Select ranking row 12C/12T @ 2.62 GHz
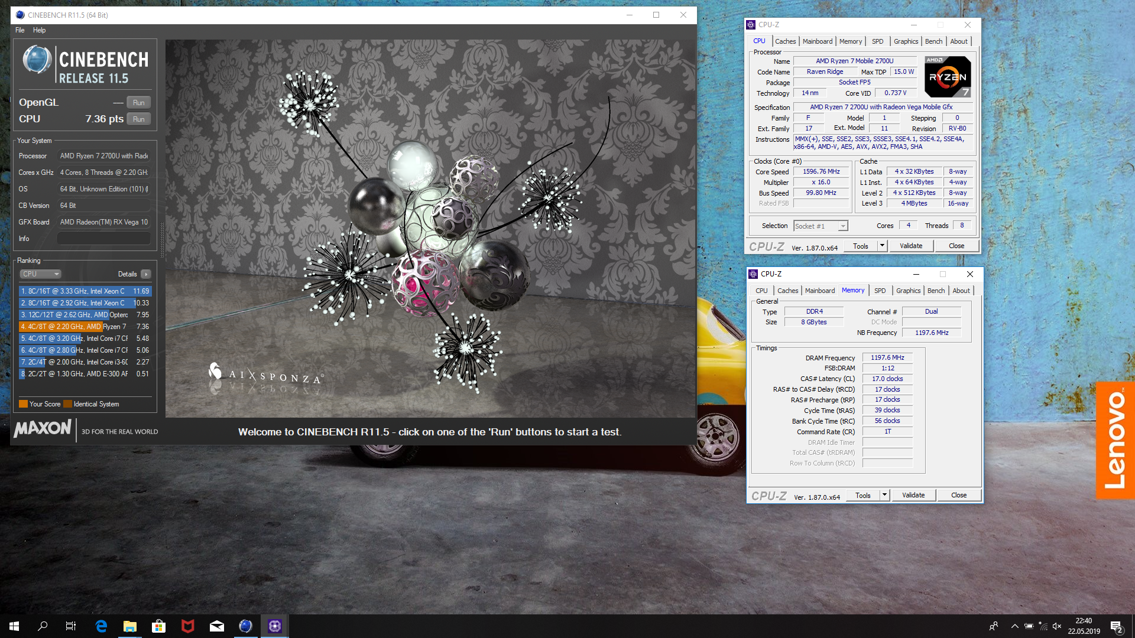The width and height of the screenshot is (1135, 638). [85, 315]
